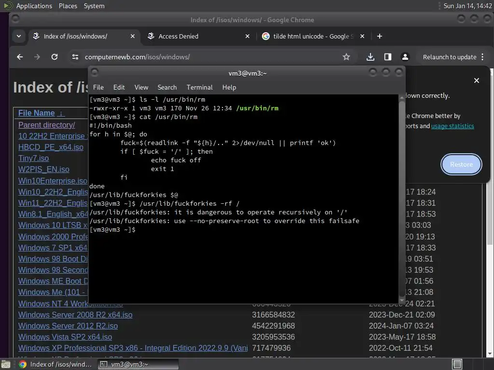Image resolution: width=494 pixels, height=370 pixels.
Task: Open Windows 2000 Professional link
Action: [x=53, y=237]
